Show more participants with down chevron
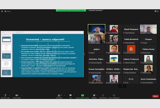The height and width of the screenshot is (108, 160). coord(122,86)
